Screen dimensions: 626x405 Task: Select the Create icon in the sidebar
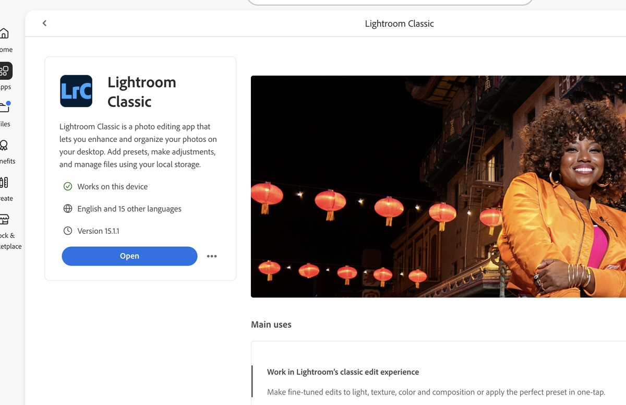[4, 182]
